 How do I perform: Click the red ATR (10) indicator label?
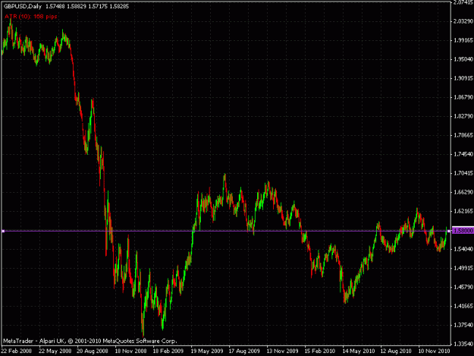tap(31, 17)
